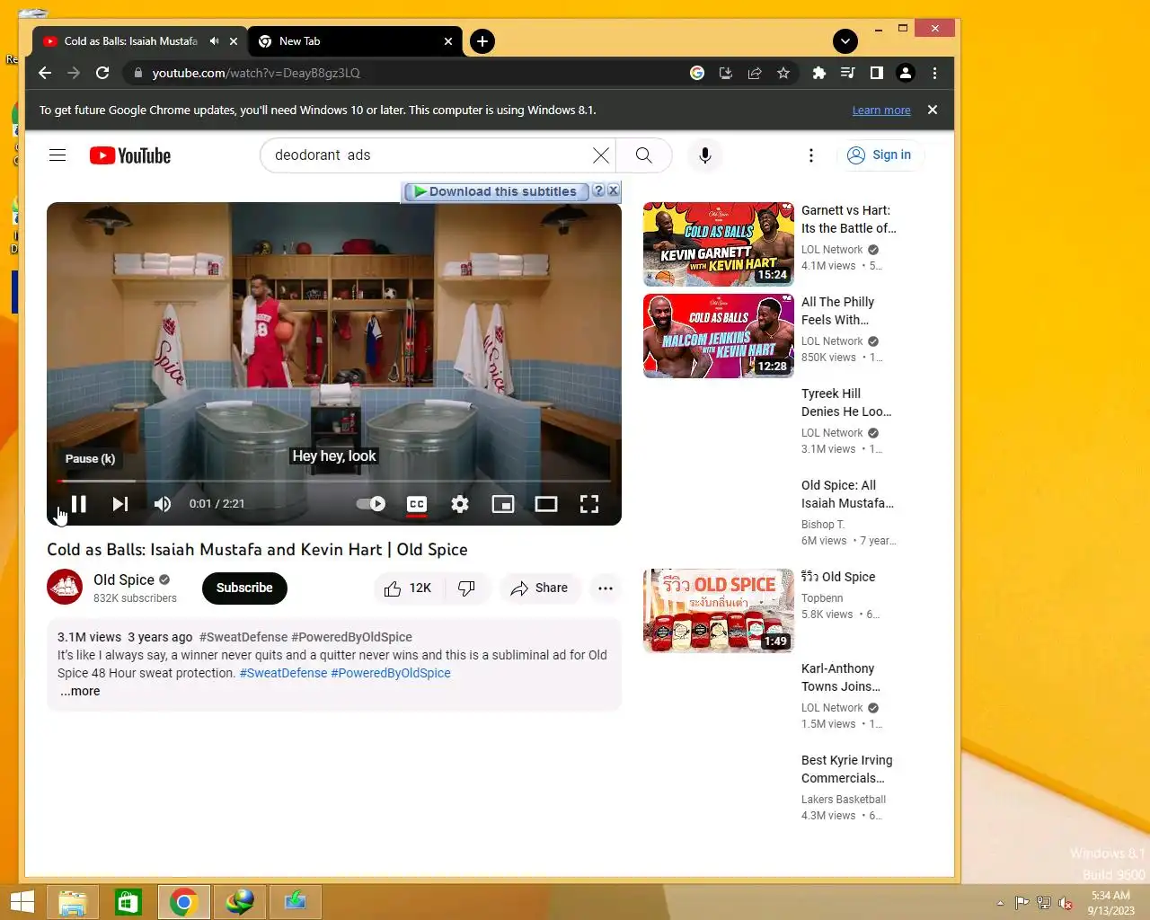
Task: Open Chrome media controls icon
Action: (x=847, y=73)
